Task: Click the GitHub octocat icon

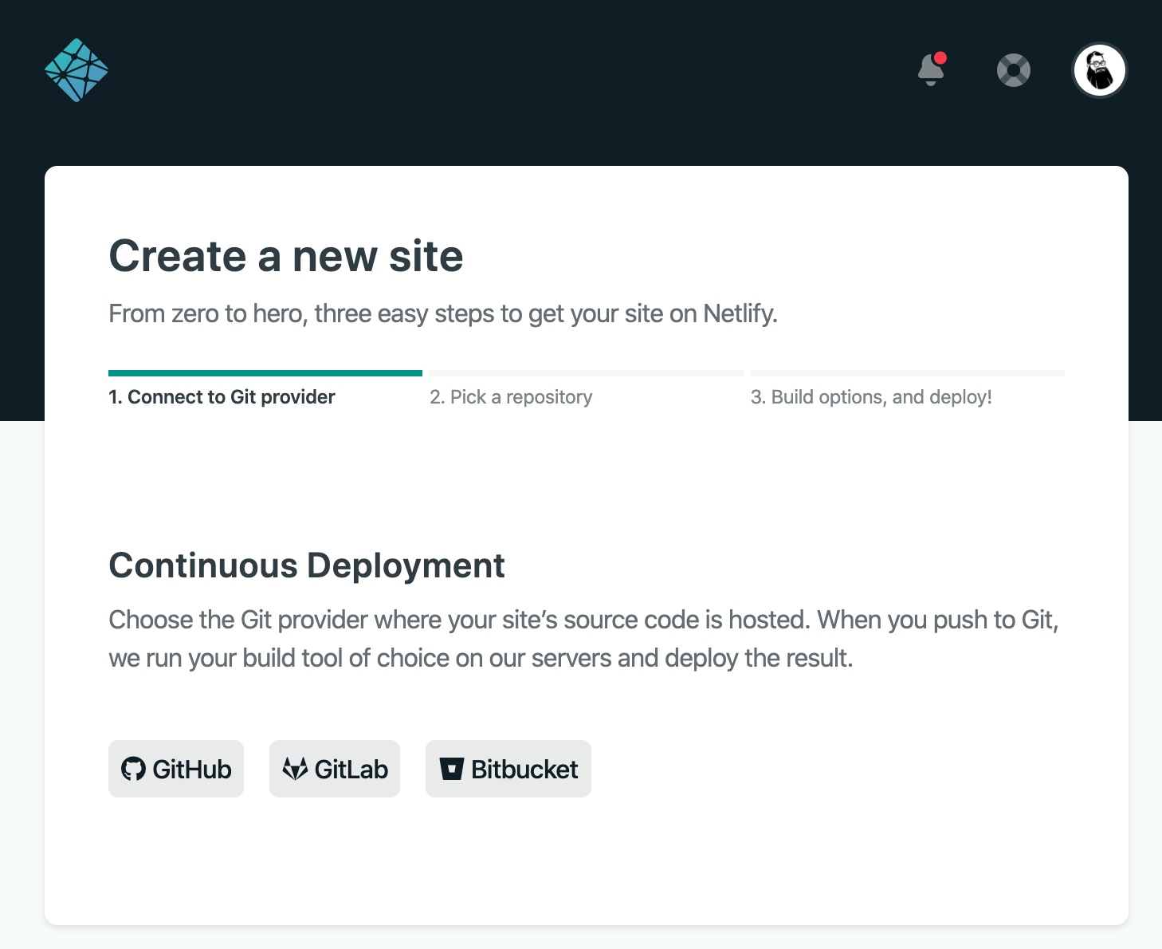Action: pos(133,769)
